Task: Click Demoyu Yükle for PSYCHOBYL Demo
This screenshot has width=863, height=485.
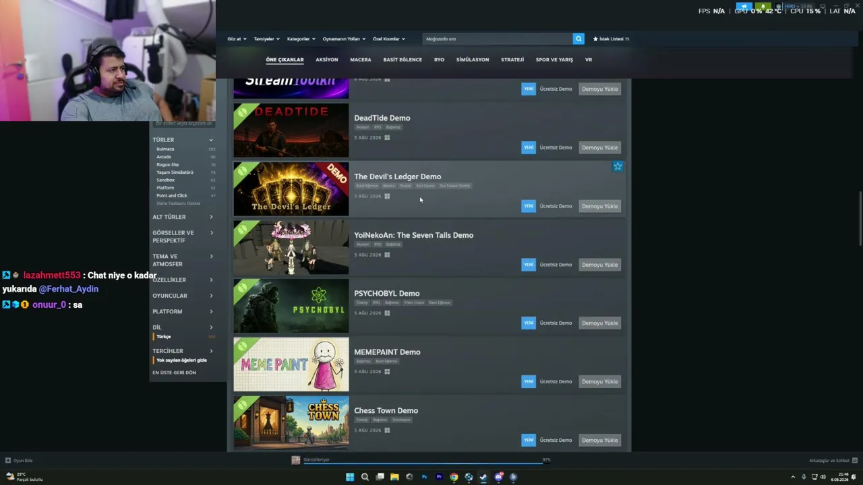Action: [x=600, y=323]
